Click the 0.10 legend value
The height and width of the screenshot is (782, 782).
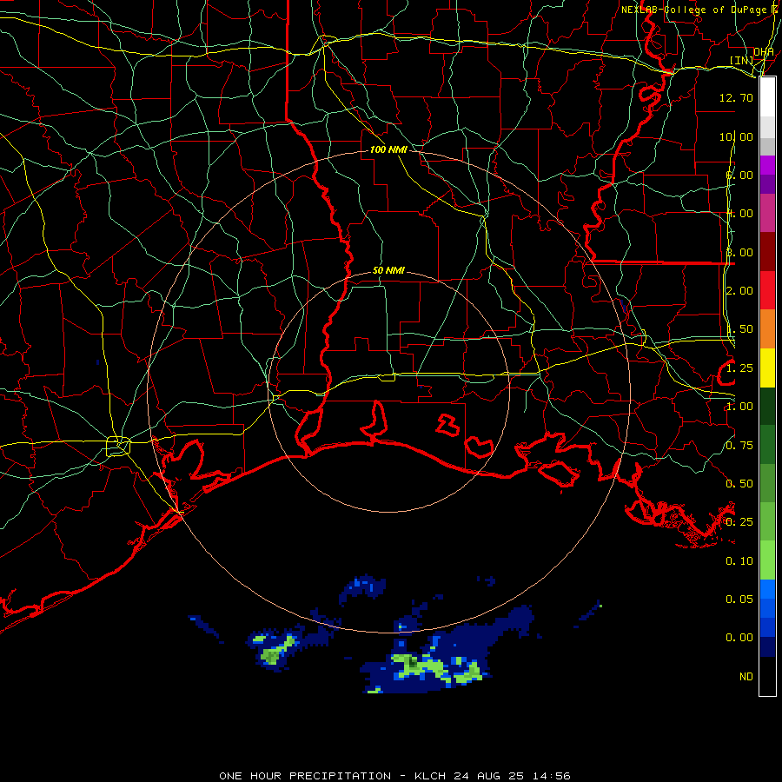point(739,561)
